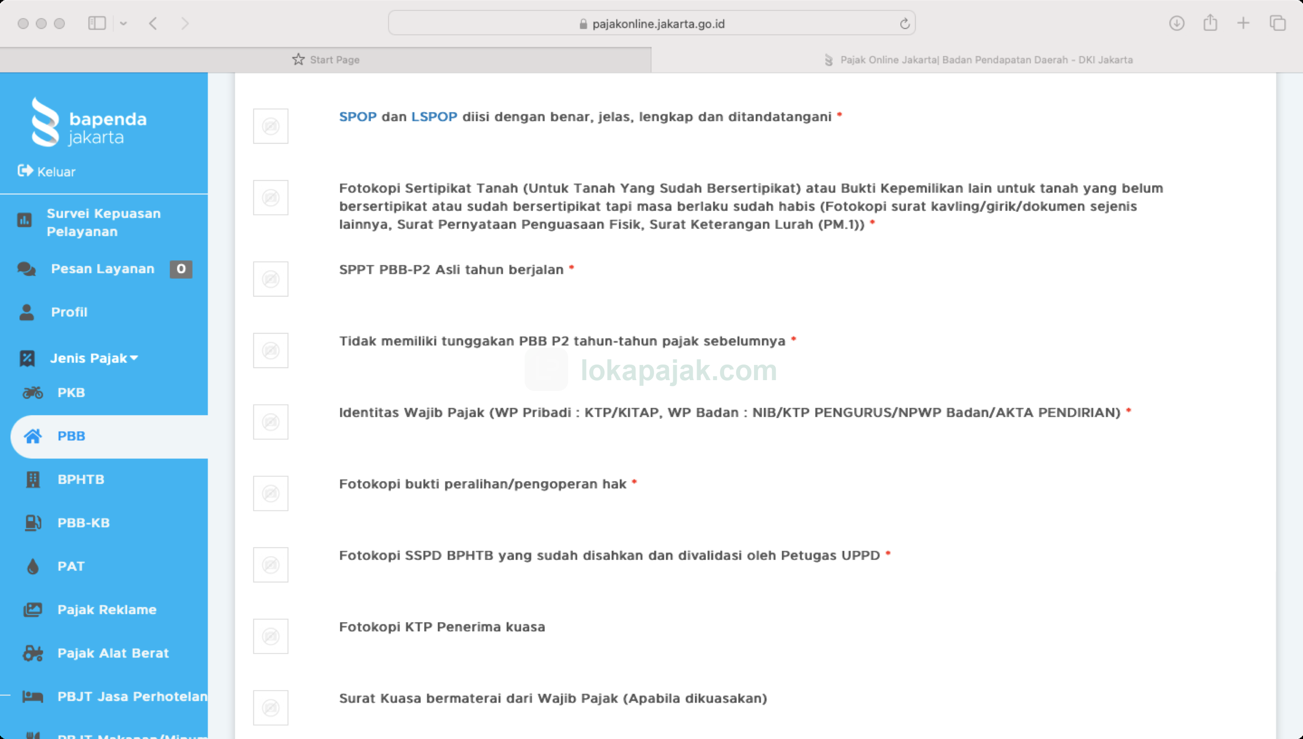Go forward with the browser forward arrow
The height and width of the screenshot is (739, 1303).
coord(185,23)
